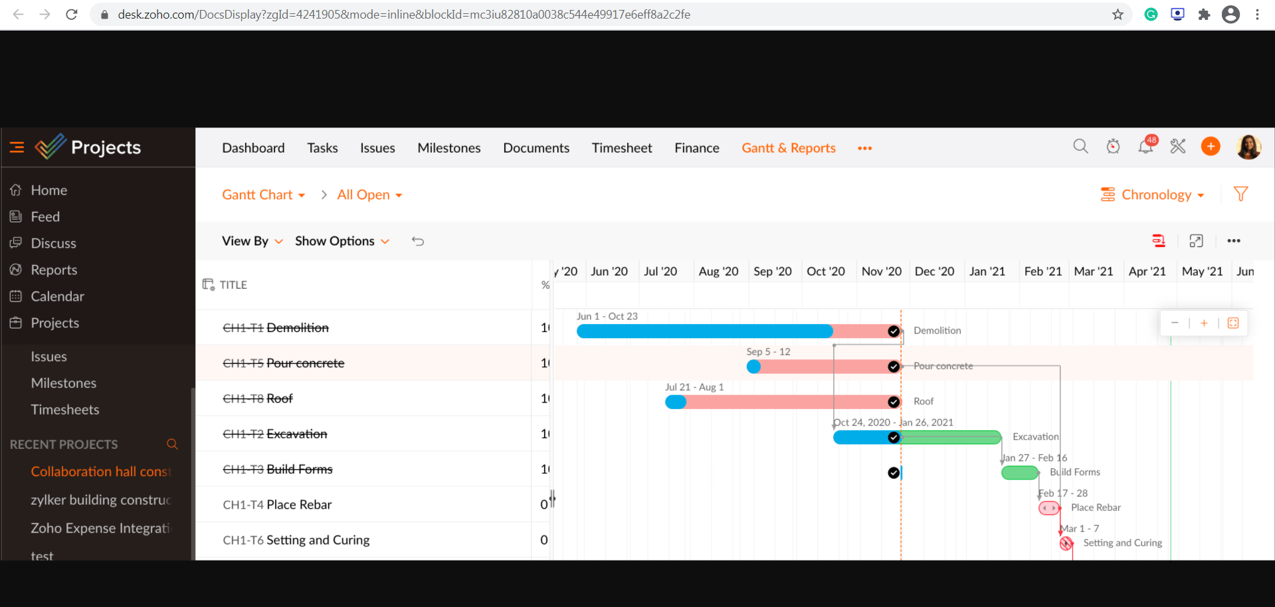Click the undo arrow icon

tap(418, 241)
